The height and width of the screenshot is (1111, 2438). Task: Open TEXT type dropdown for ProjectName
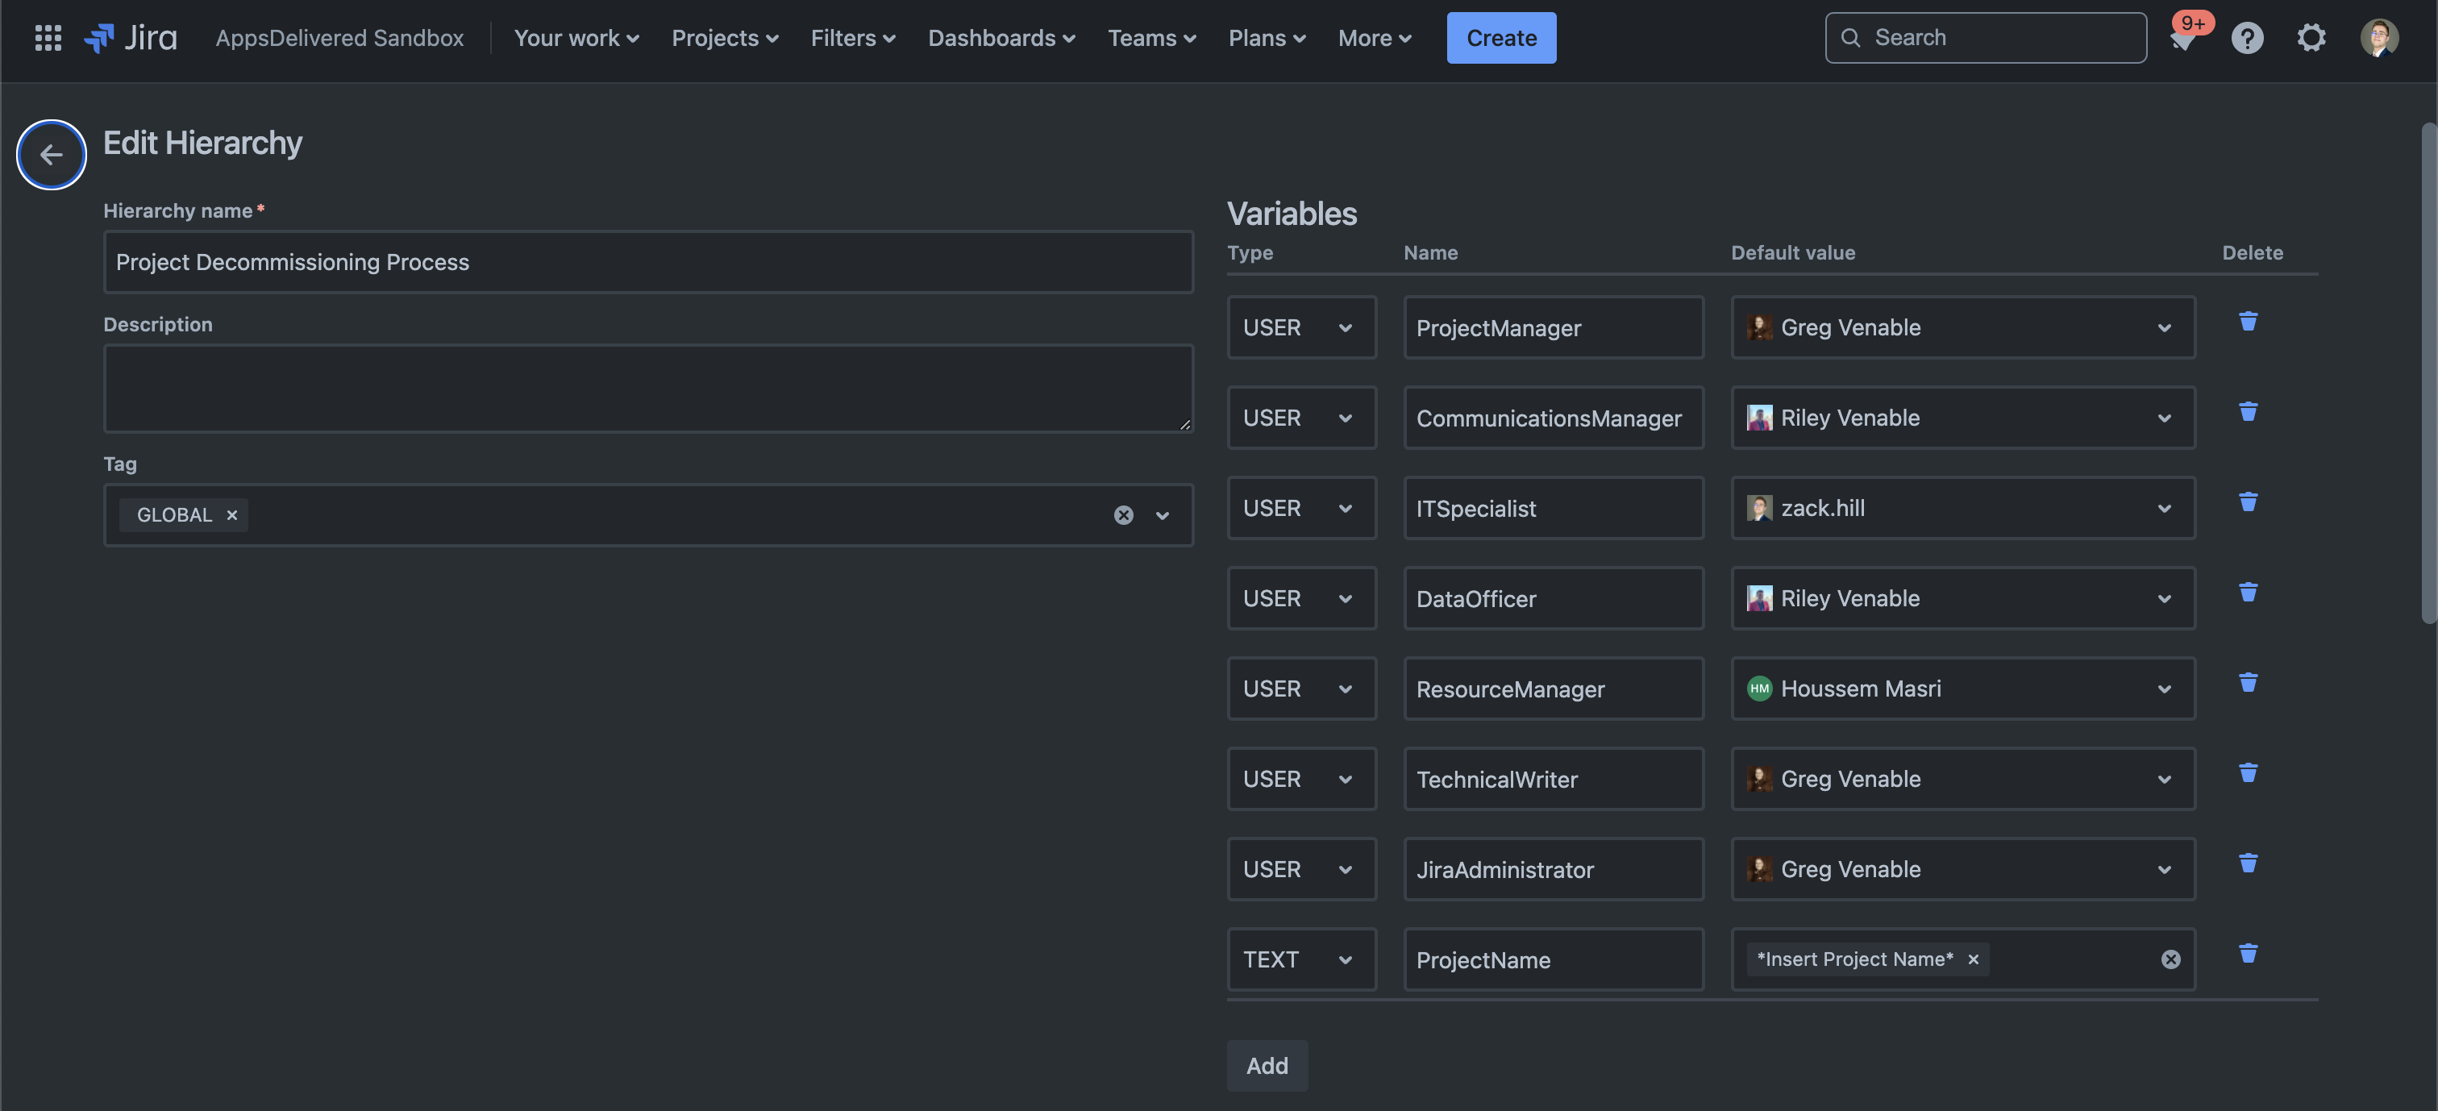(1301, 959)
